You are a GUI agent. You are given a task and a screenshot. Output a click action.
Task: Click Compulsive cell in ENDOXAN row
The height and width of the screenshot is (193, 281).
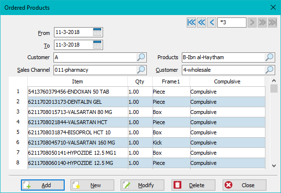(228, 92)
